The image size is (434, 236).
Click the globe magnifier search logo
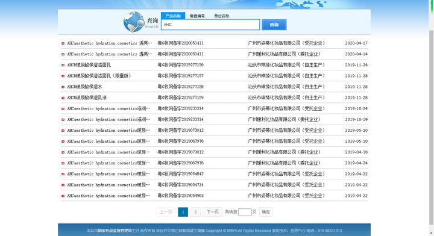(x=134, y=22)
